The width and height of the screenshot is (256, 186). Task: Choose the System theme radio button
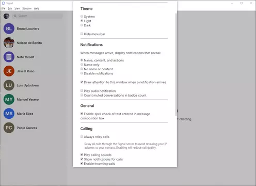tap(82, 17)
